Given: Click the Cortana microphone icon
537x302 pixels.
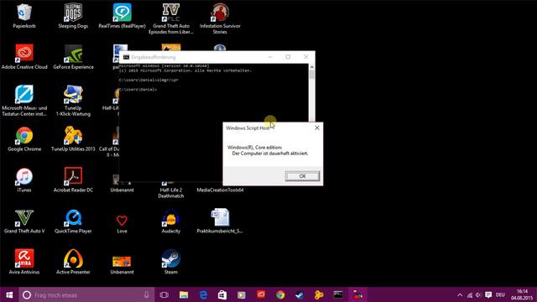Looking at the screenshot, I should (146, 294).
